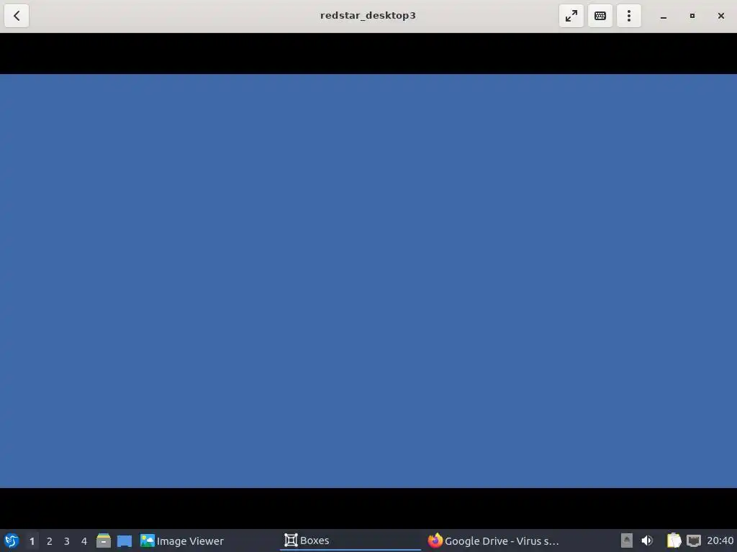Switch to workspace 3
This screenshot has width=737, height=552.
coord(67,541)
